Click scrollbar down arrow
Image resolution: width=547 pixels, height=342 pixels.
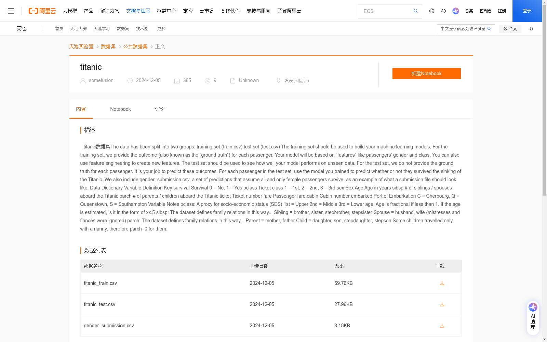pos(544,339)
